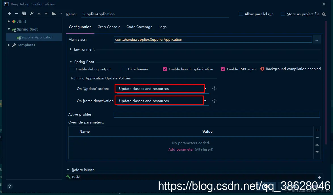
Task: Remove override parameter with minus icon
Action: point(317,137)
